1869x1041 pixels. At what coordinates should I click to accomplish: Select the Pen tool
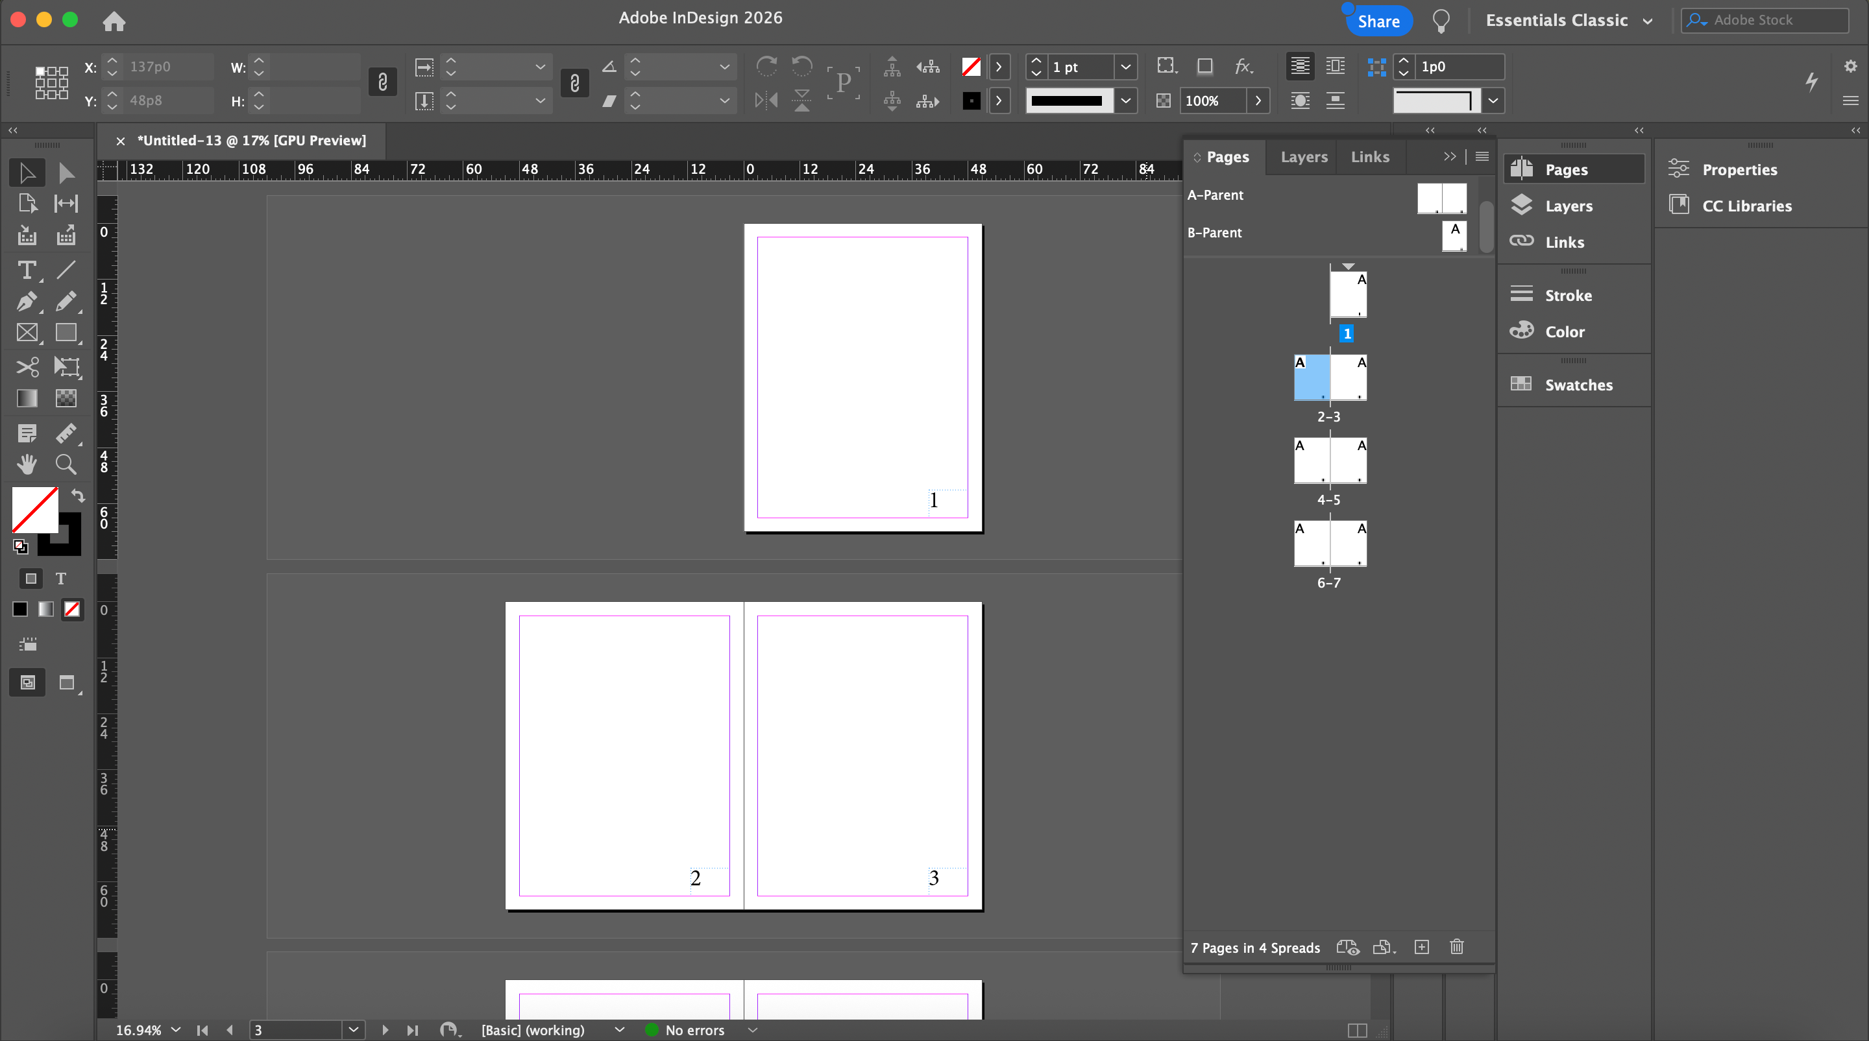tap(27, 302)
